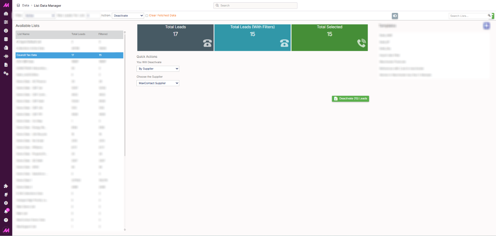The height and width of the screenshot is (236, 496).
Task: Click the Available Lists heading
Action: pyautogui.click(x=27, y=26)
